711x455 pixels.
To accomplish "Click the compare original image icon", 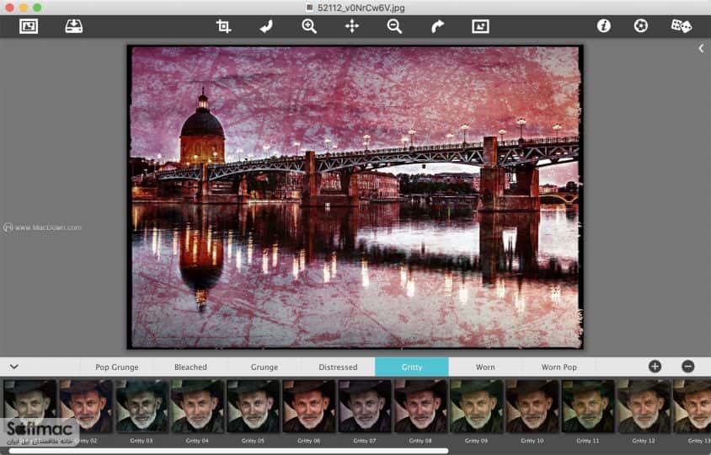I will pos(480,26).
